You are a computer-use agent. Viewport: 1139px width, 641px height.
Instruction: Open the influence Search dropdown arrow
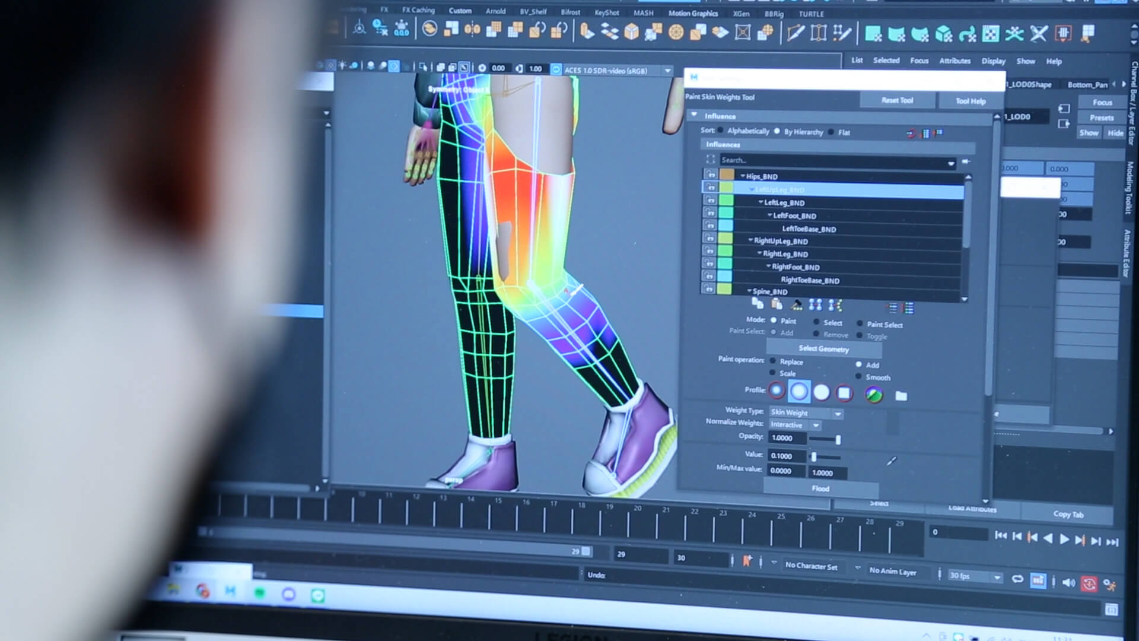click(x=951, y=163)
